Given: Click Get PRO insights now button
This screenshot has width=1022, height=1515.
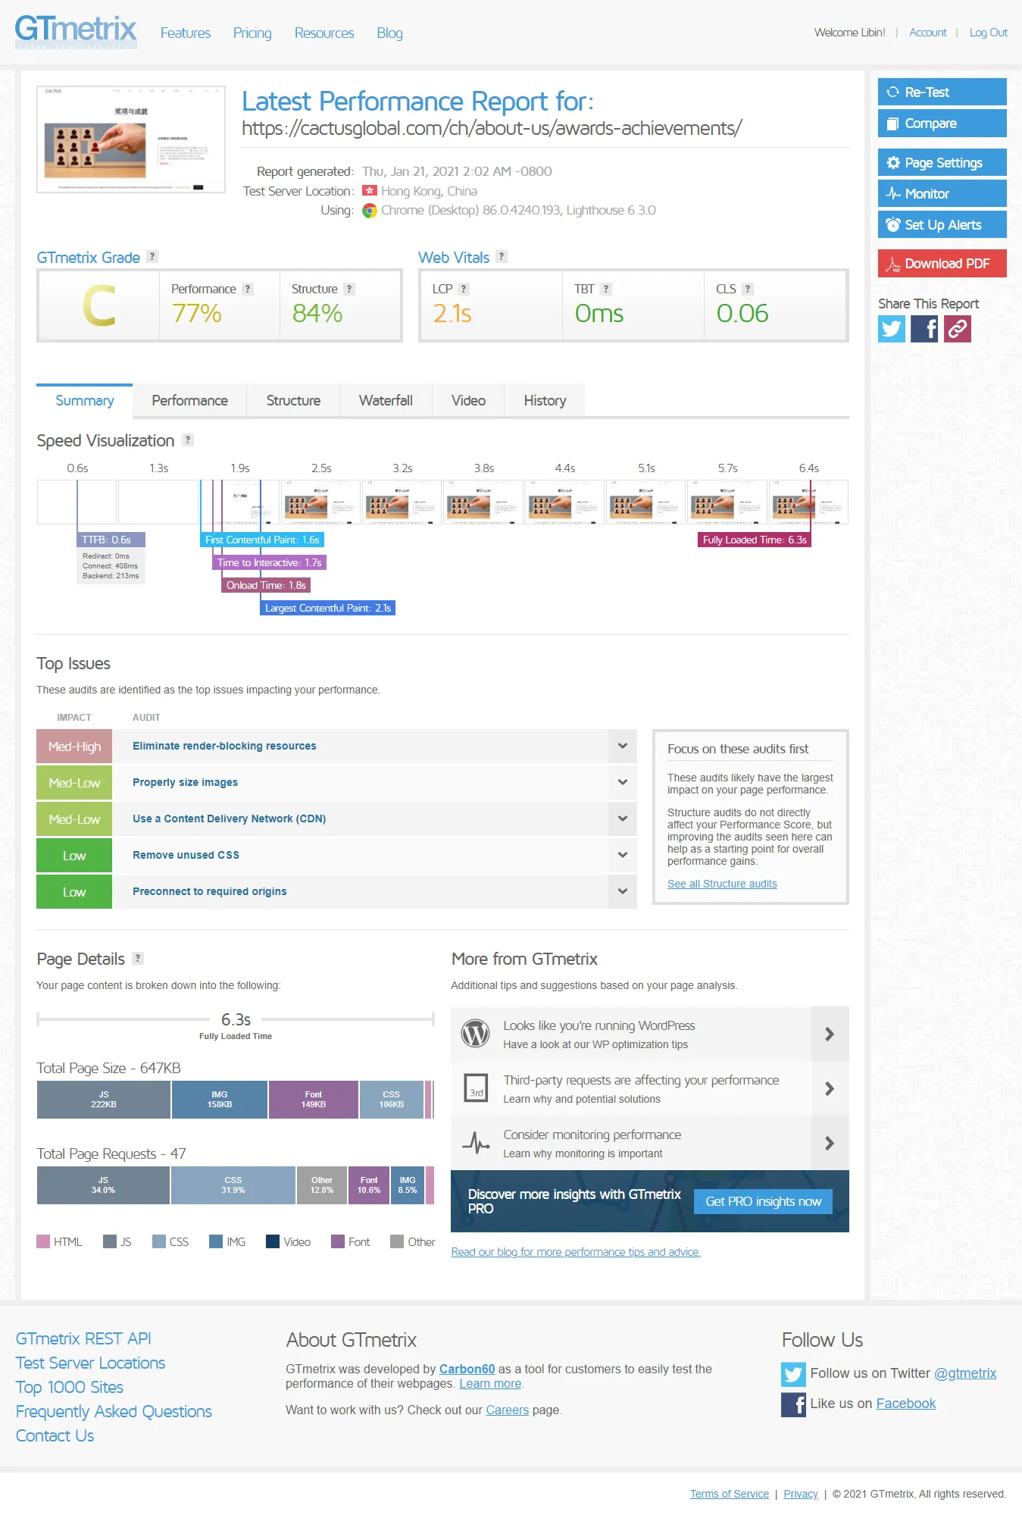Looking at the screenshot, I should pyautogui.click(x=763, y=1201).
